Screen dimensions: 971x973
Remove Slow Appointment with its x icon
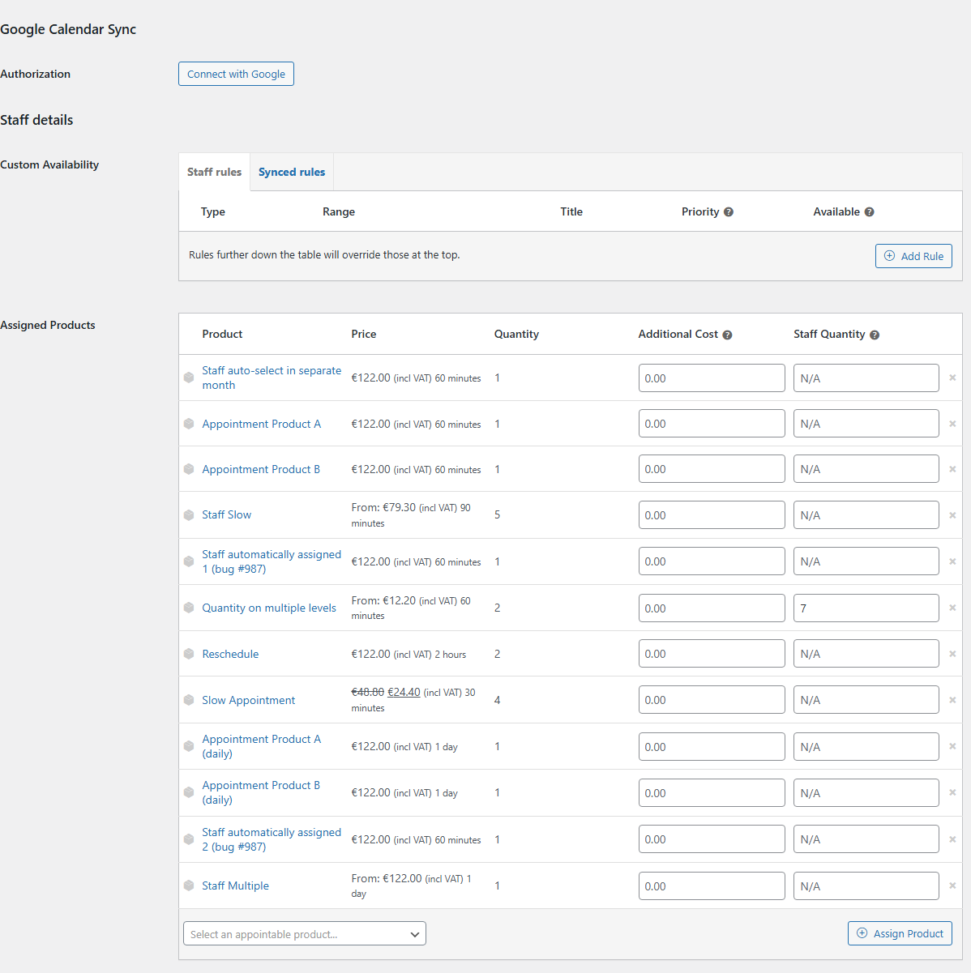point(952,699)
